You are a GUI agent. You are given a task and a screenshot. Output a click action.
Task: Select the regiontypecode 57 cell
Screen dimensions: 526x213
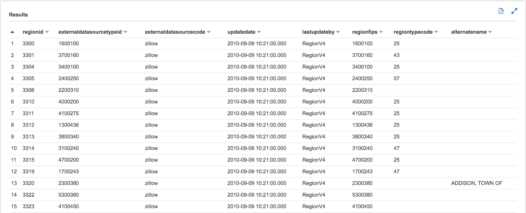pyautogui.click(x=396, y=79)
